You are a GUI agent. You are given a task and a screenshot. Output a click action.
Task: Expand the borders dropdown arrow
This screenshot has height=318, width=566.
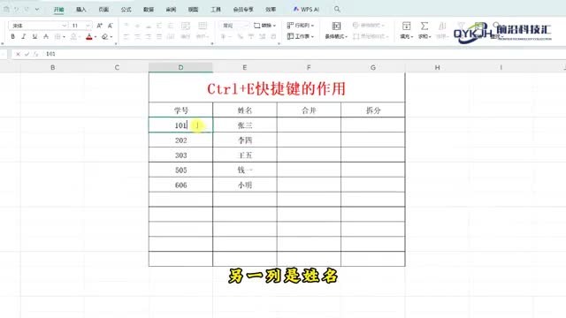click(65, 37)
